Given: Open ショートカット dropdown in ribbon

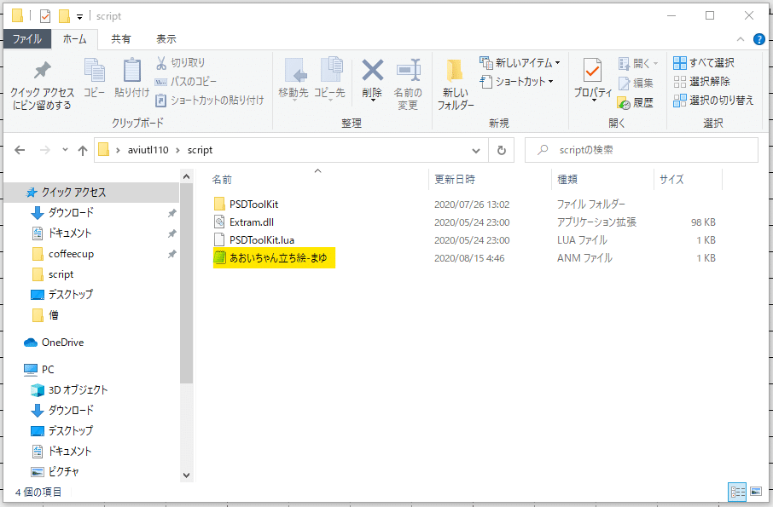Looking at the screenshot, I should point(516,81).
